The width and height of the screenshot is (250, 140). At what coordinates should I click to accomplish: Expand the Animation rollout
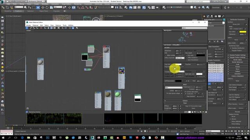click(237, 73)
